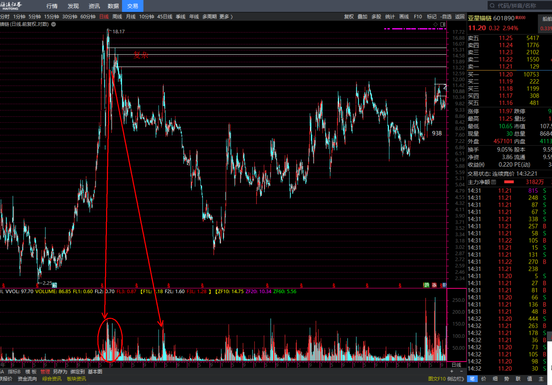
Task: Toggle 自选 watchlist membership
Action: coord(446,17)
